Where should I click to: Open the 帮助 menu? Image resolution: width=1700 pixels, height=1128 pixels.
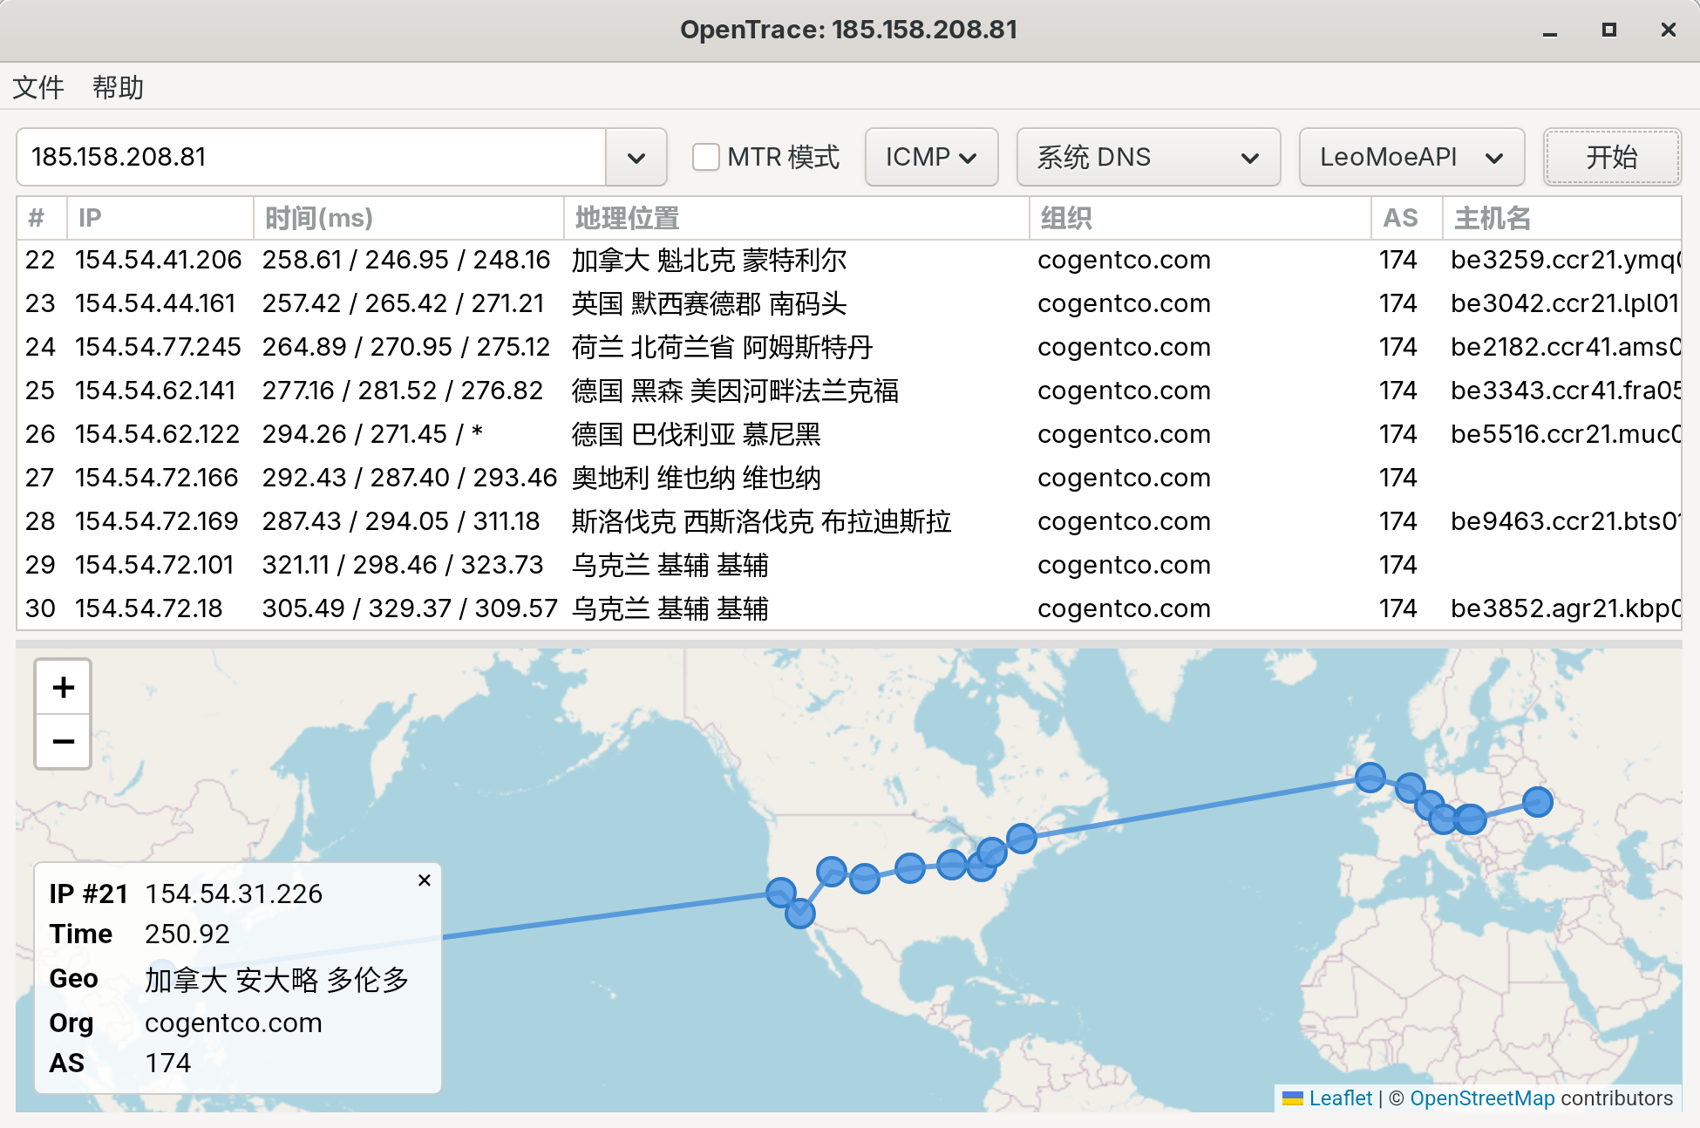coord(119,86)
